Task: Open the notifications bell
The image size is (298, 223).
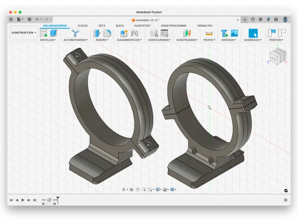Action: (268, 20)
